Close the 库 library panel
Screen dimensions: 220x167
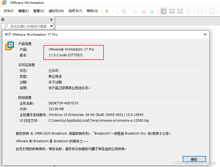(51, 20)
